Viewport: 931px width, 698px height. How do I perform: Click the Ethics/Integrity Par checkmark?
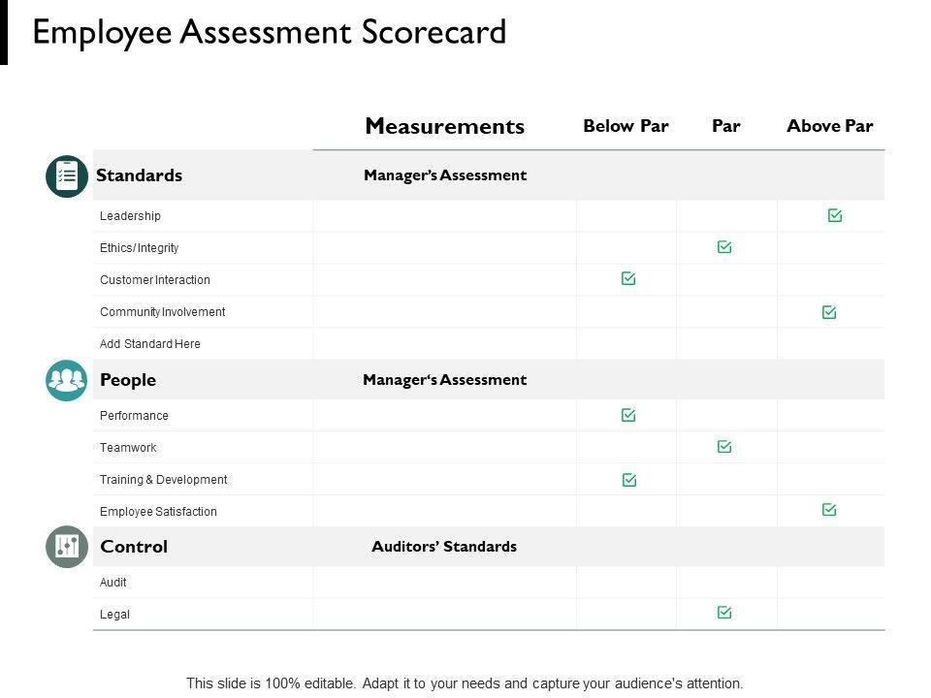point(724,247)
